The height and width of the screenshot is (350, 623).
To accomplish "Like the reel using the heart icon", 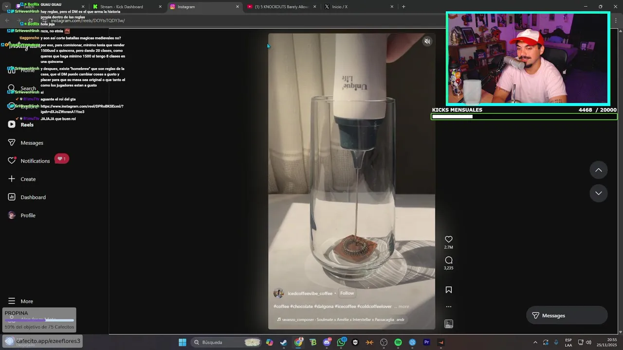I will [449, 239].
